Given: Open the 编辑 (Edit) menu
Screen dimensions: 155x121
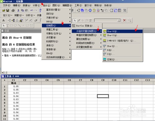Looking at the screenshot, I should pos(16,5).
